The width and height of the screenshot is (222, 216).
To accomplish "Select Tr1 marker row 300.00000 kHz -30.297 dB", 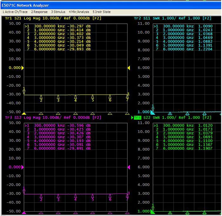I will (x=58, y=26).
